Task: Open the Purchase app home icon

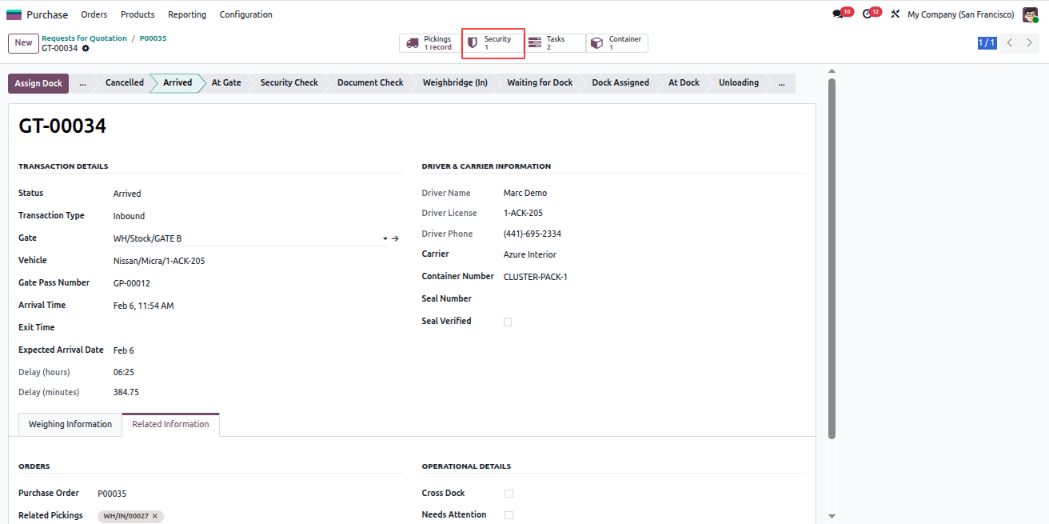Action: coord(14,14)
